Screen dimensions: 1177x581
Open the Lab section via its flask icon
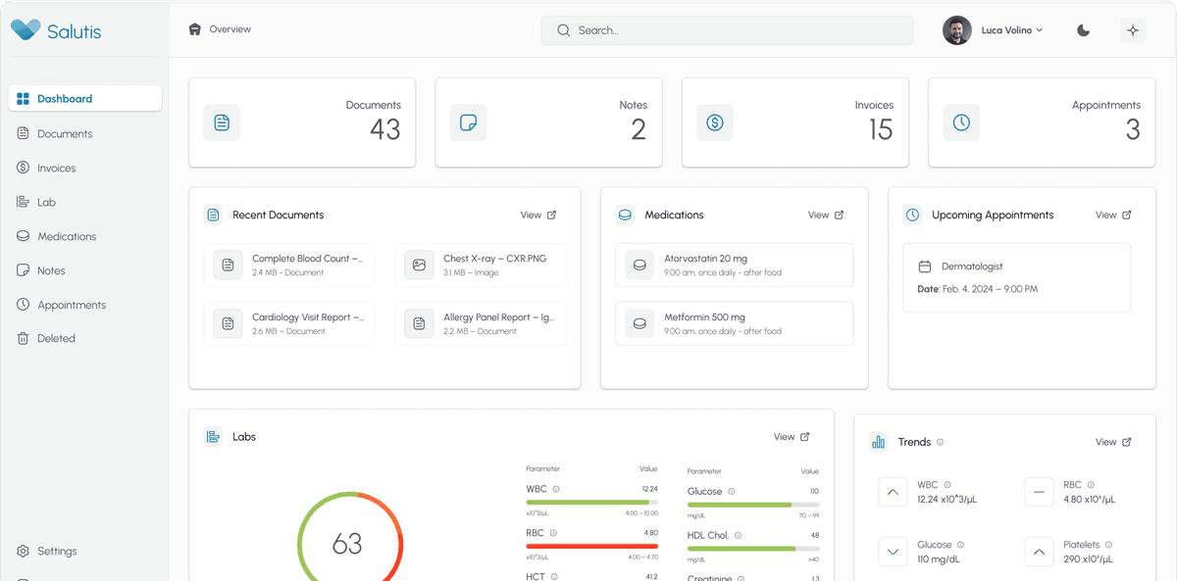25,202
